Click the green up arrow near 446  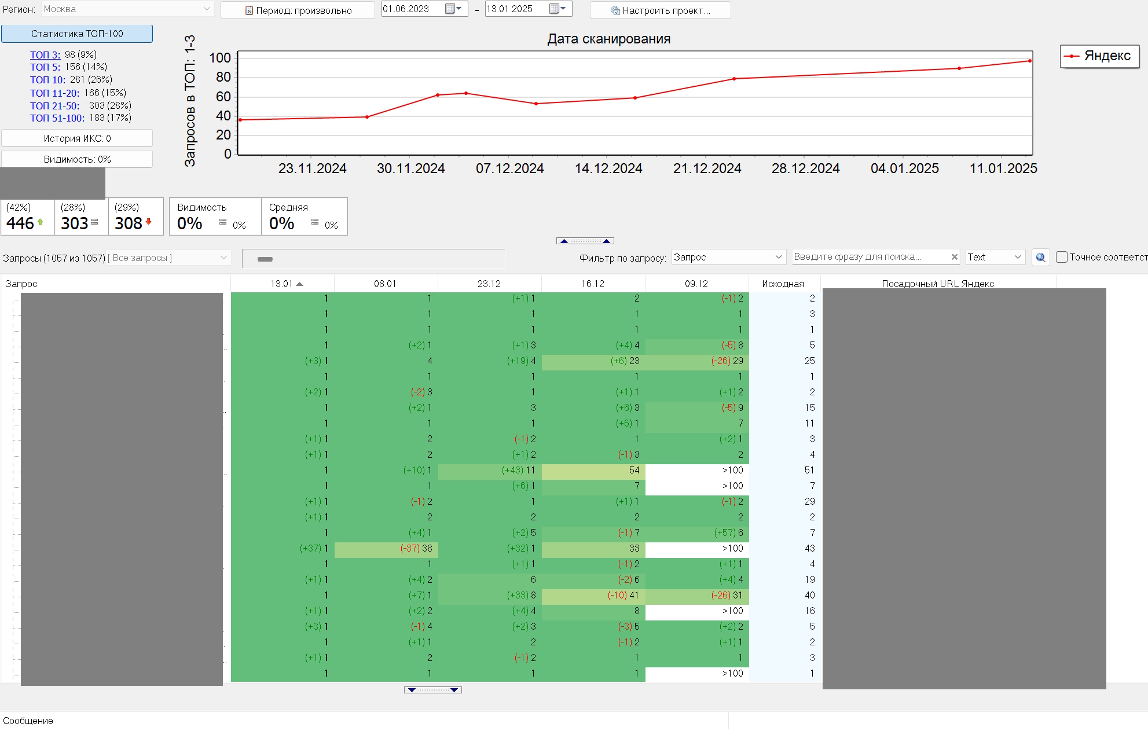click(41, 222)
